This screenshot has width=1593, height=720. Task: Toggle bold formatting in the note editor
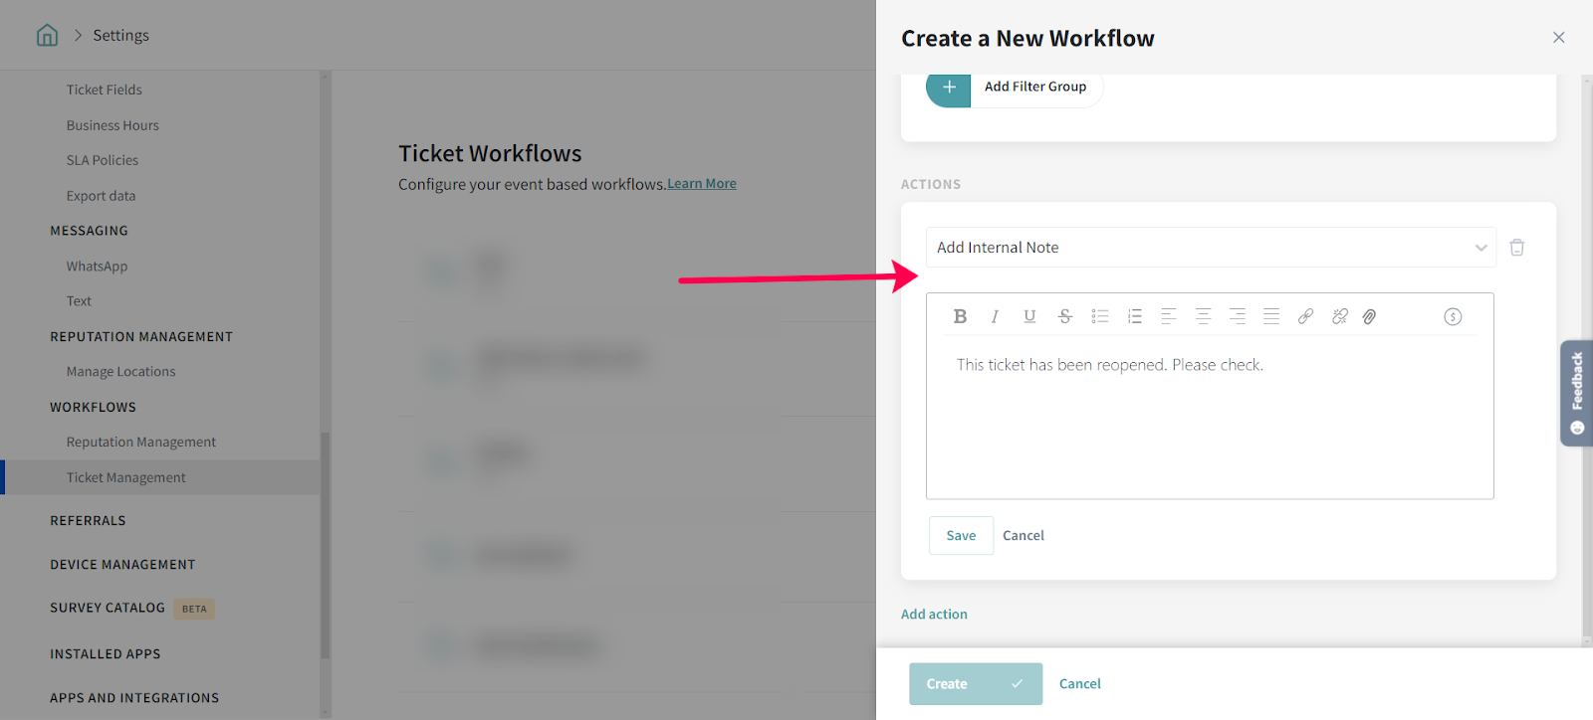(x=960, y=316)
